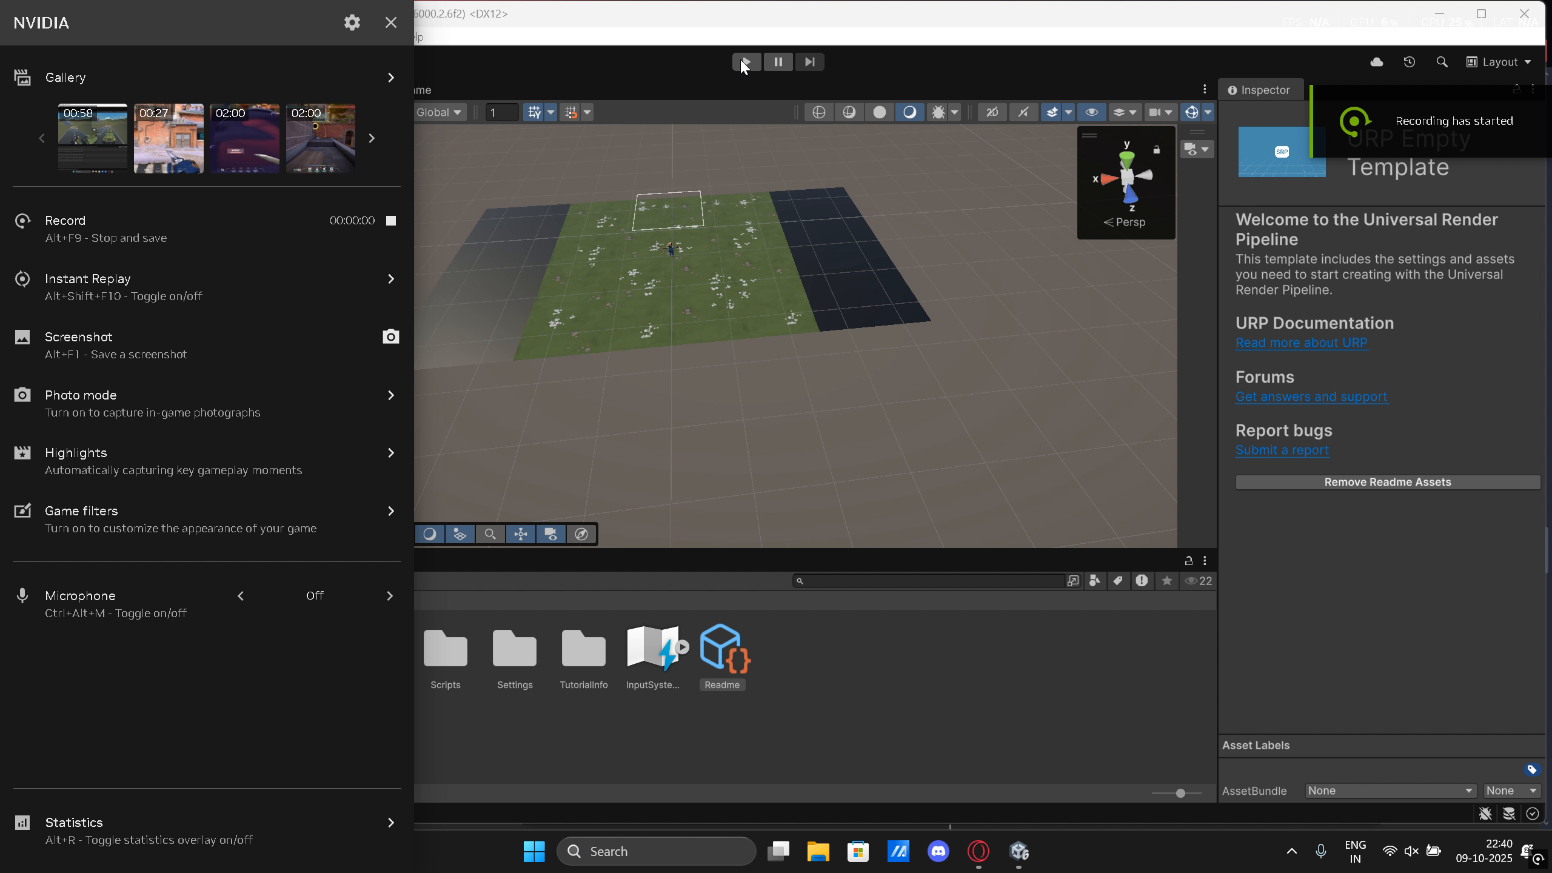The height and width of the screenshot is (873, 1552).
Task: Click the Pause button in Unity toolbar
Action: pyautogui.click(x=778, y=62)
